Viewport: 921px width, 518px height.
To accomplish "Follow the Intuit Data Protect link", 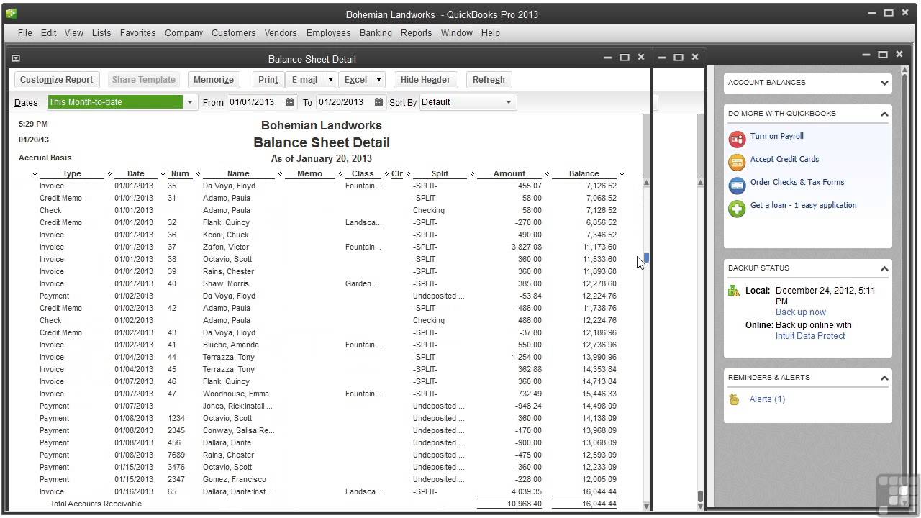I will tap(809, 336).
